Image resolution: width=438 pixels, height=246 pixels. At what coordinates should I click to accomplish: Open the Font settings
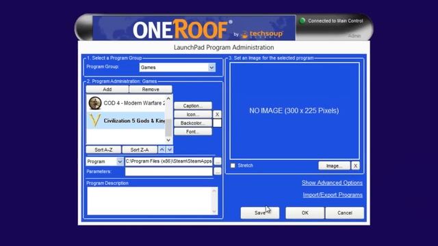tap(193, 132)
